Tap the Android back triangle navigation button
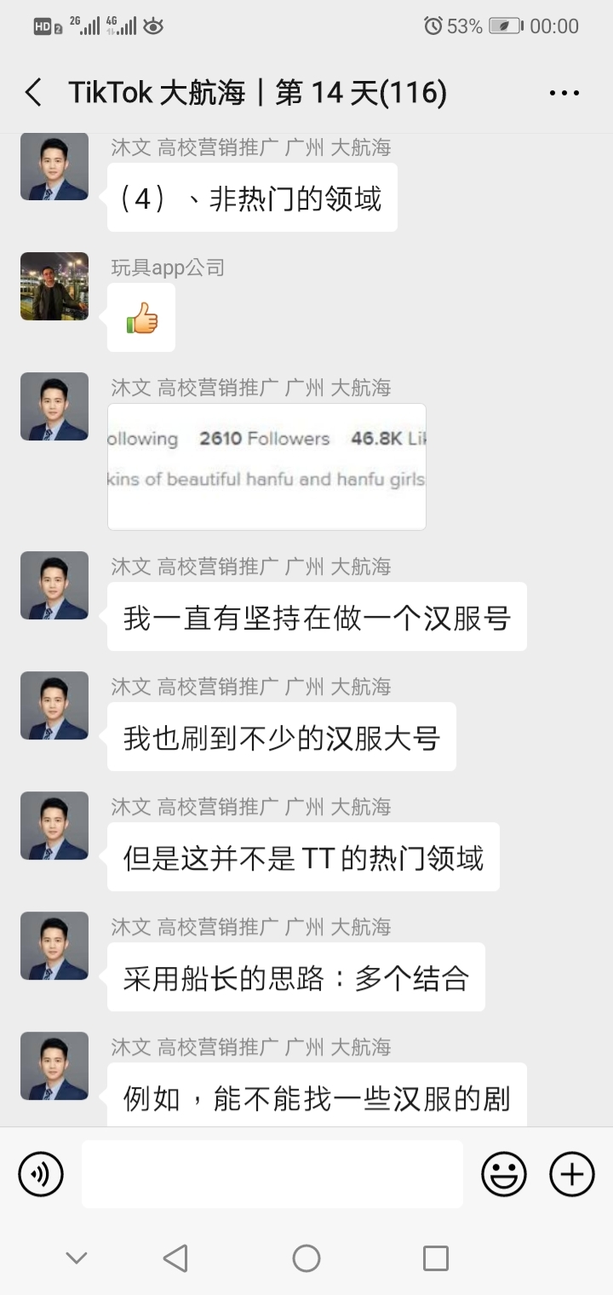Image resolution: width=613 pixels, height=1295 pixels. pyautogui.click(x=175, y=1258)
